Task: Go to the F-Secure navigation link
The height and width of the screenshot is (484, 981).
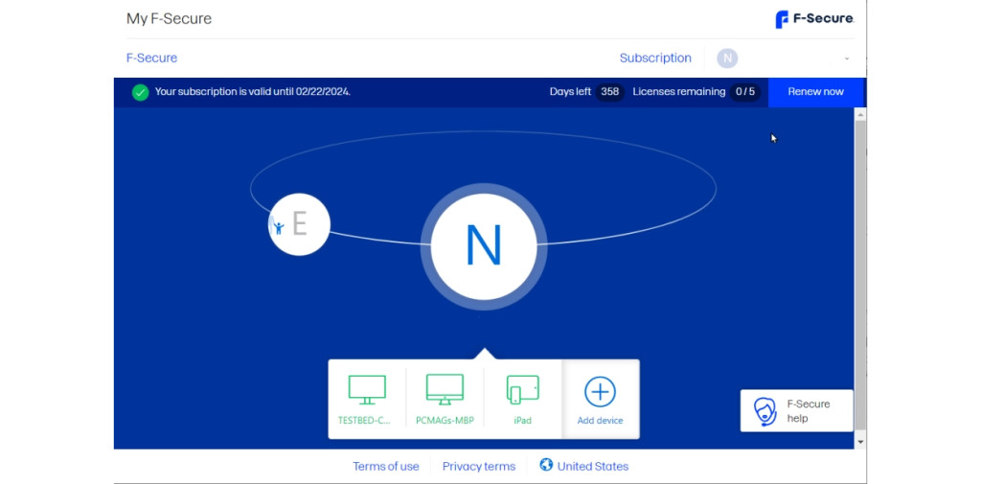Action: pos(151,58)
